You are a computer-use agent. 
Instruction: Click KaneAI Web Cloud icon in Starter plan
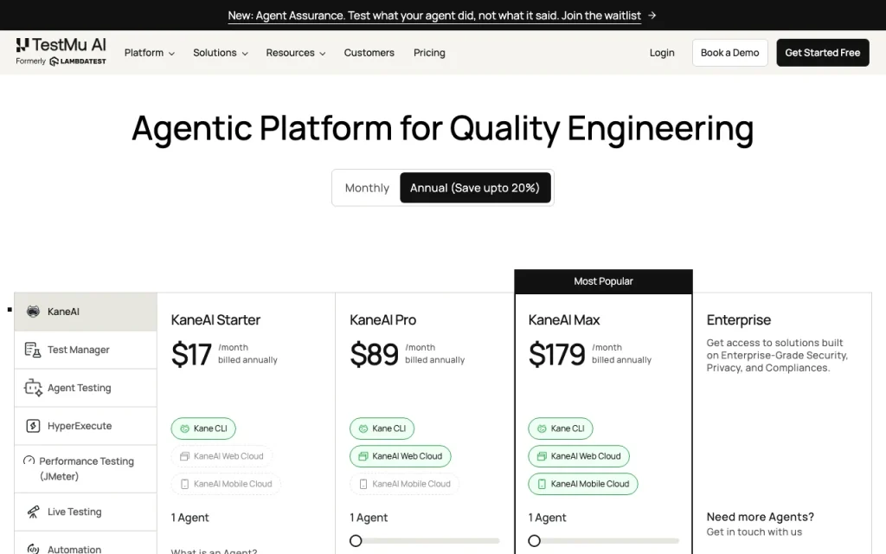[x=184, y=456]
